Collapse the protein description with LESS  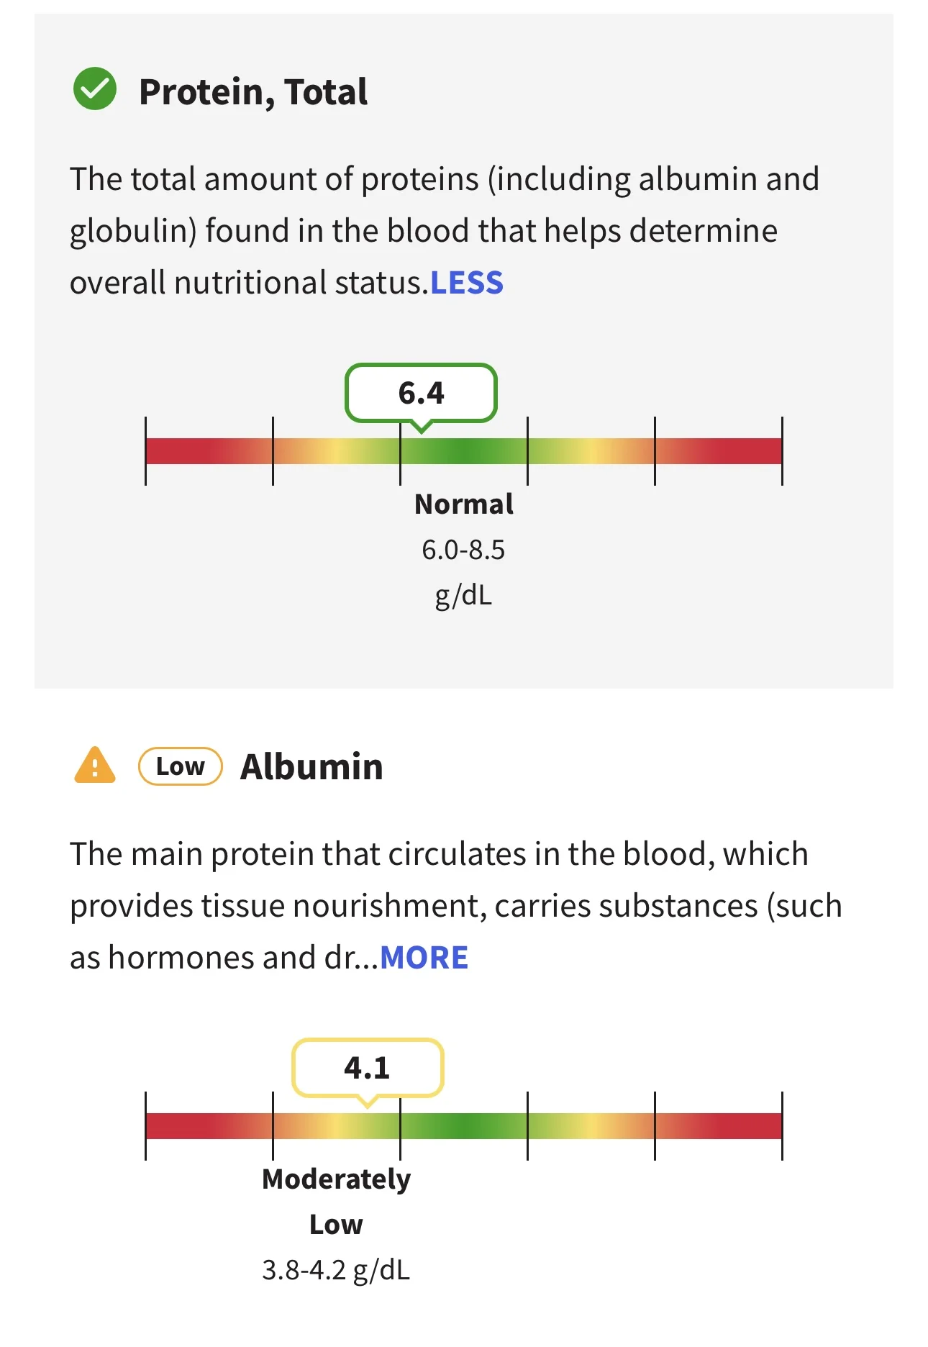[x=467, y=283]
